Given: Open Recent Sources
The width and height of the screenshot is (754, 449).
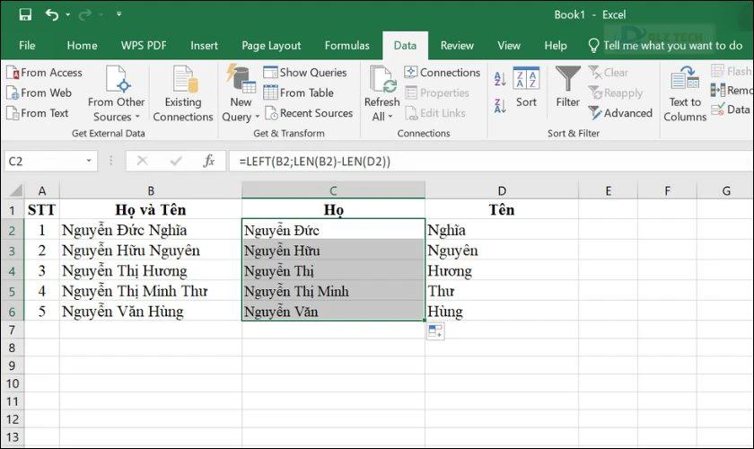Looking at the screenshot, I should tap(309, 113).
